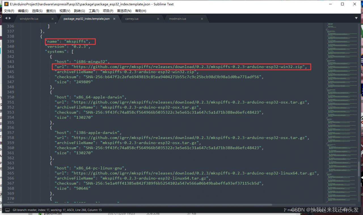363x215 pixels.
Task: Open the 首选项(N) menu
Action: click(124, 11)
